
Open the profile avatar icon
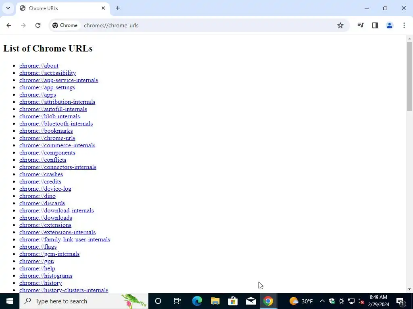[390, 25]
